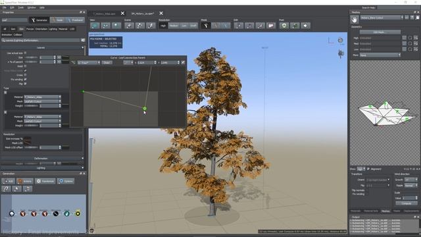Open the File menu

(5, 7)
